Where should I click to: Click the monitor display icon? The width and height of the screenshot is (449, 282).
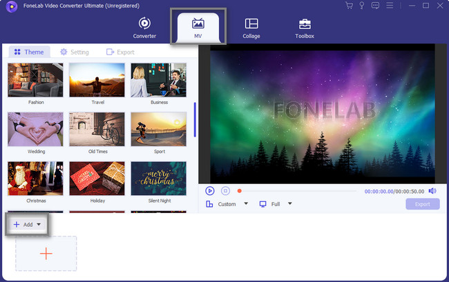[263, 204]
